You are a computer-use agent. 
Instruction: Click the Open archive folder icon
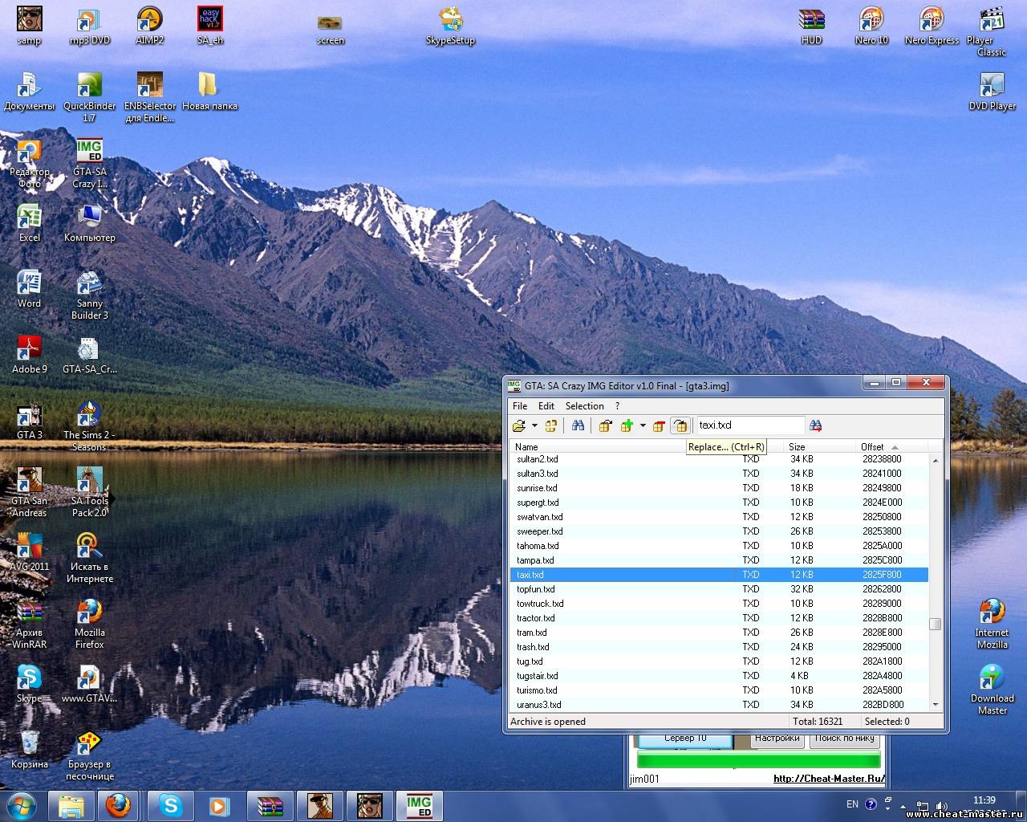coord(519,425)
